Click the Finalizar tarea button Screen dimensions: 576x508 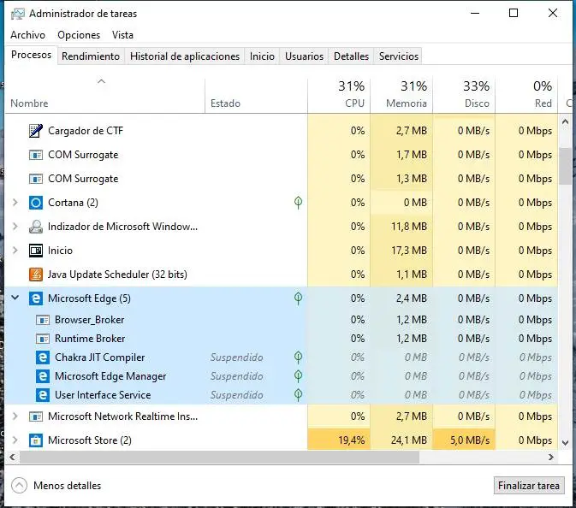(x=530, y=485)
